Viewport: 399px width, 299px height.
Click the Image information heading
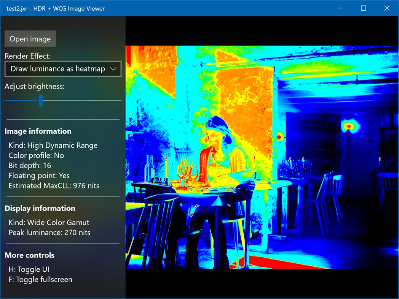pyautogui.click(x=38, y=131)
